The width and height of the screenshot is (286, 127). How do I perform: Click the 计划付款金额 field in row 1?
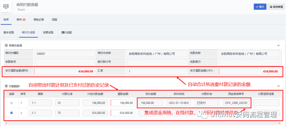coord(95,103)
